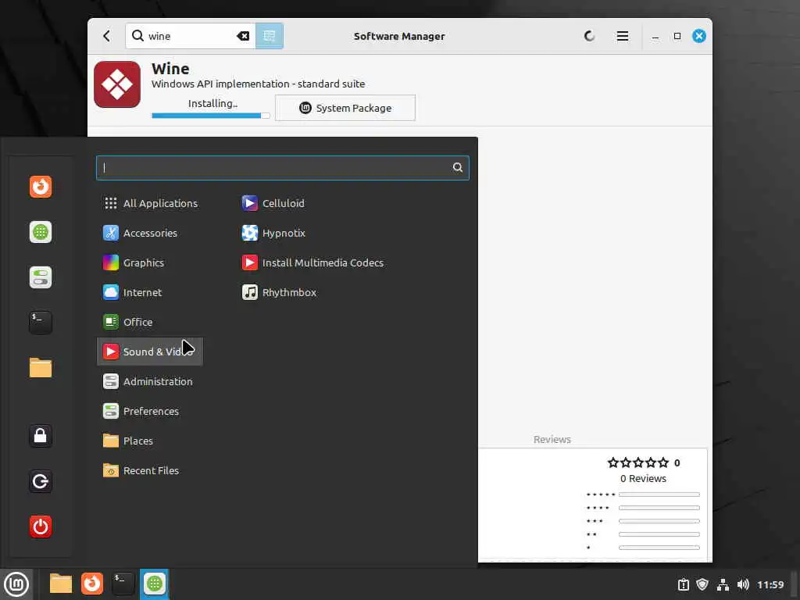Open Terminal from menu favorites

click(x=41, y=323)
